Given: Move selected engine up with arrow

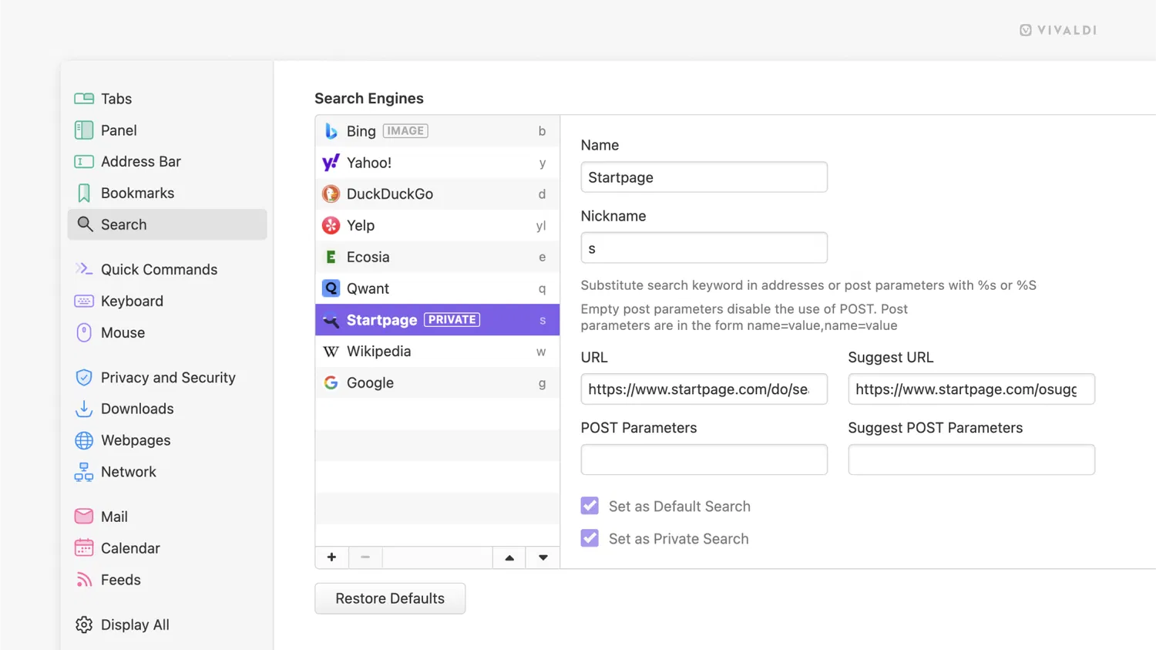Looking at the screenshot, I should (x=509, y=557).
